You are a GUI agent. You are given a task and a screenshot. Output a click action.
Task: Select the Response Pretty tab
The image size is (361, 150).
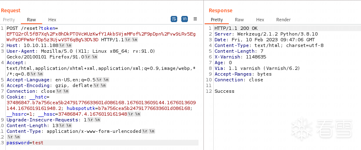point(217,20)
